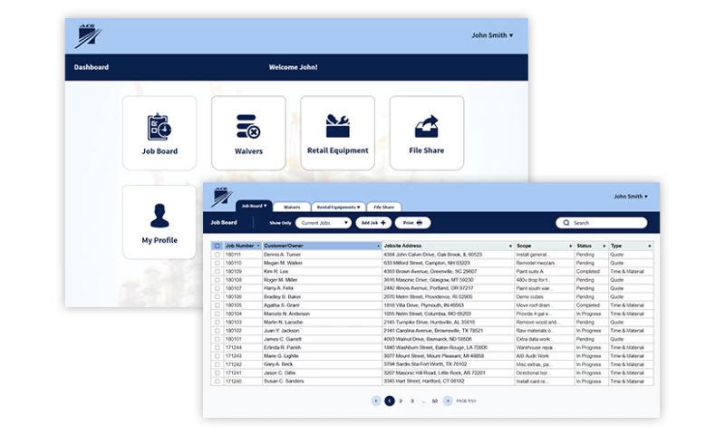Screen dimensions: 725x435
Task: Select customer Kim R. Lee
Action: click(x=276, y=271)
